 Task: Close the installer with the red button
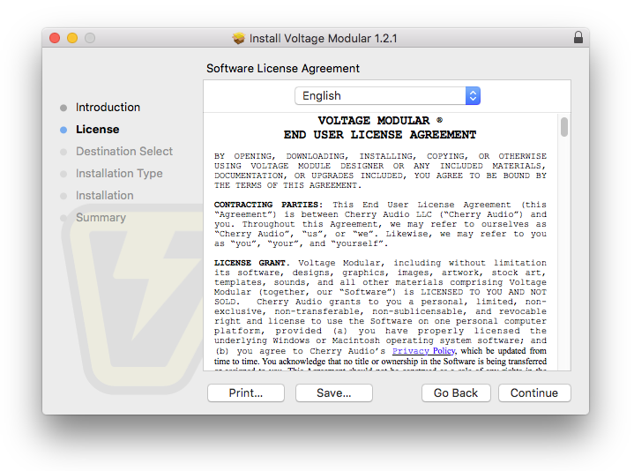(x=55, y=38)
